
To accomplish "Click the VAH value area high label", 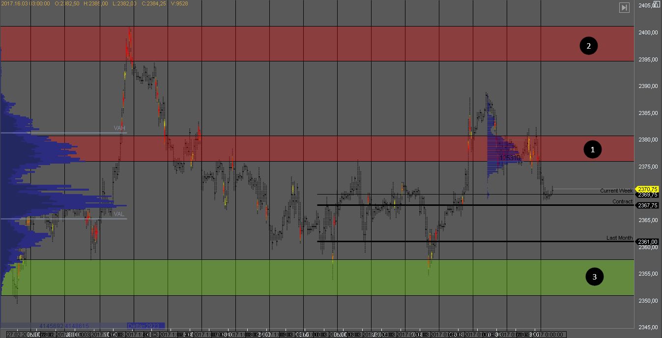I will coord(119,128).
